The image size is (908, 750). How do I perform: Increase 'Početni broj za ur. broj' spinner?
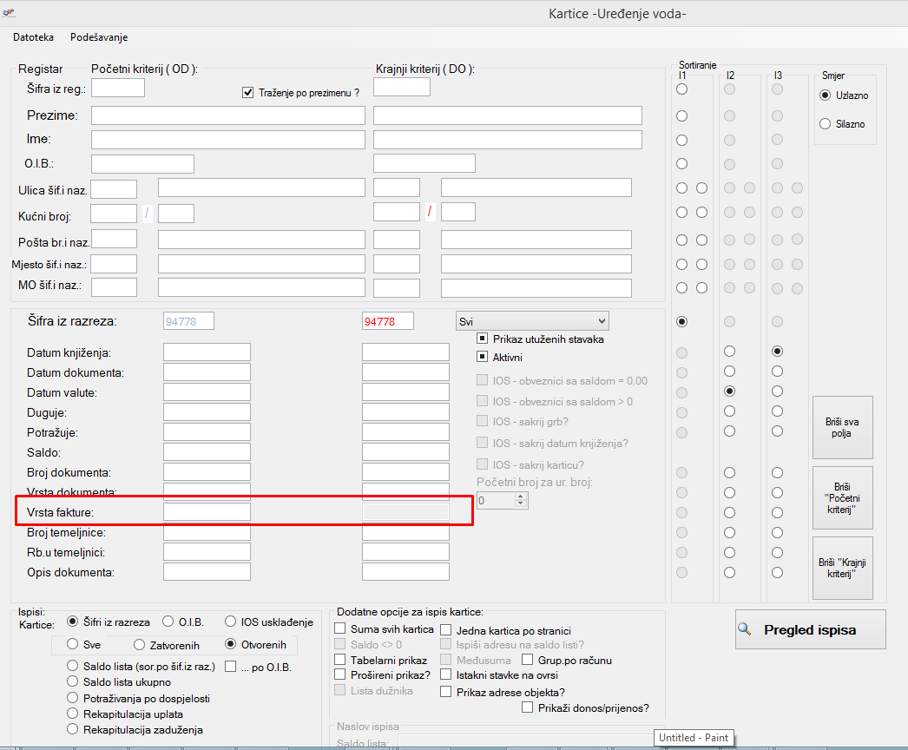pos(521,497)
